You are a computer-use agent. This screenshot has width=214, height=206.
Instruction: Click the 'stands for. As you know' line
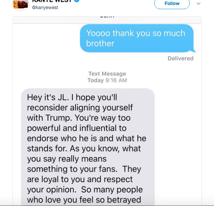(x=84, y=148)
